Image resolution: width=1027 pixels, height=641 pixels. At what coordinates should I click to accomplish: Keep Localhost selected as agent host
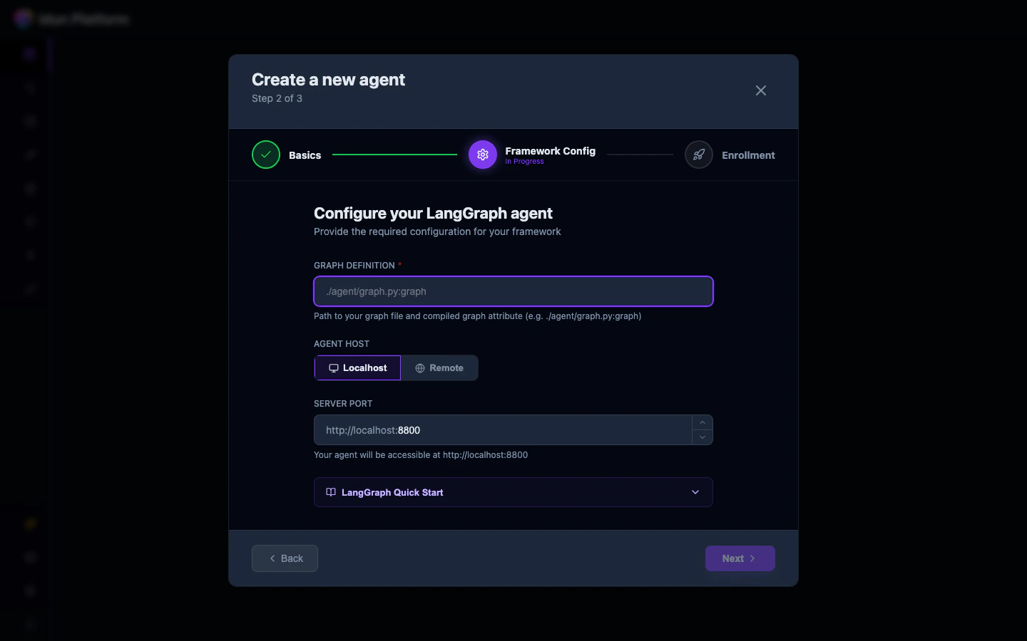tap(357, 368)
